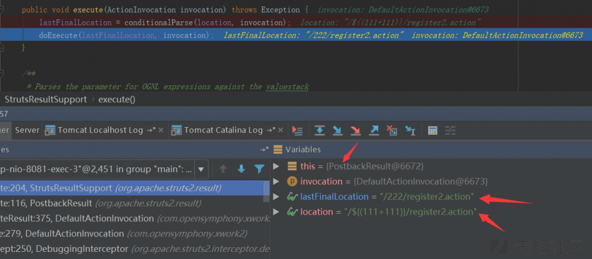Click the Trace Current Stream Chain icon
The image size is (592, 259).
[x=451, y=130]
